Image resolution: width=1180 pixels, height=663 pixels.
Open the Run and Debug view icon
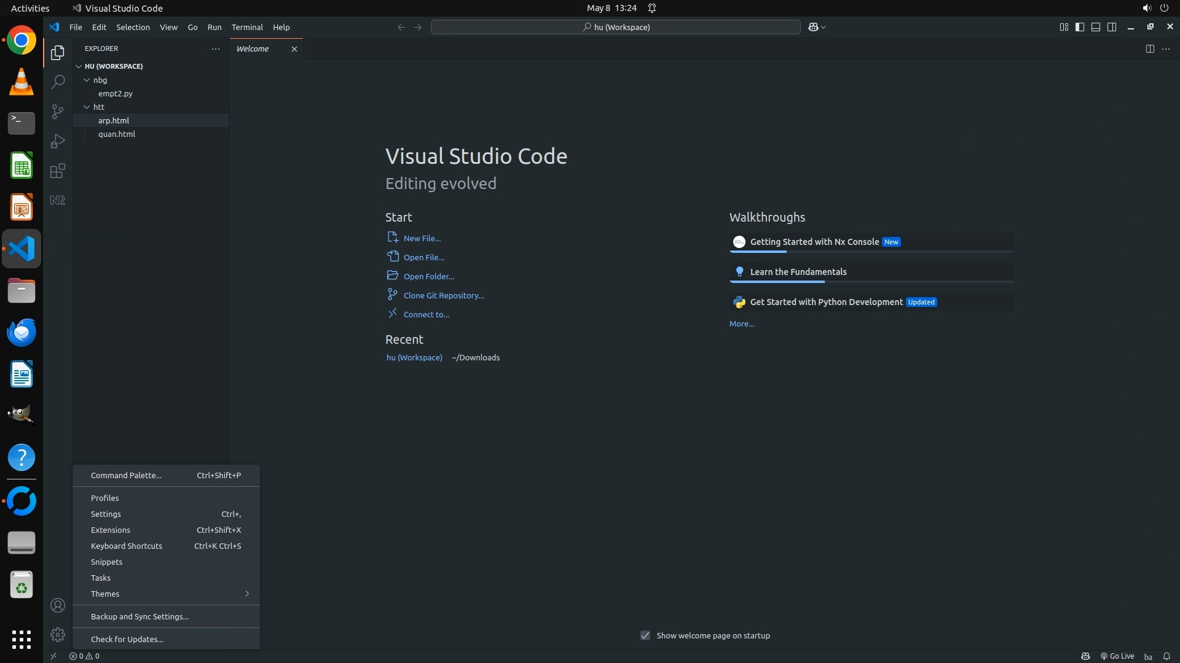click(57, 141)
